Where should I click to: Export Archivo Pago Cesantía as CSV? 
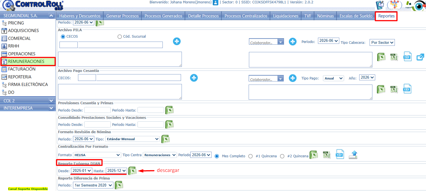[x=394, y=89]
